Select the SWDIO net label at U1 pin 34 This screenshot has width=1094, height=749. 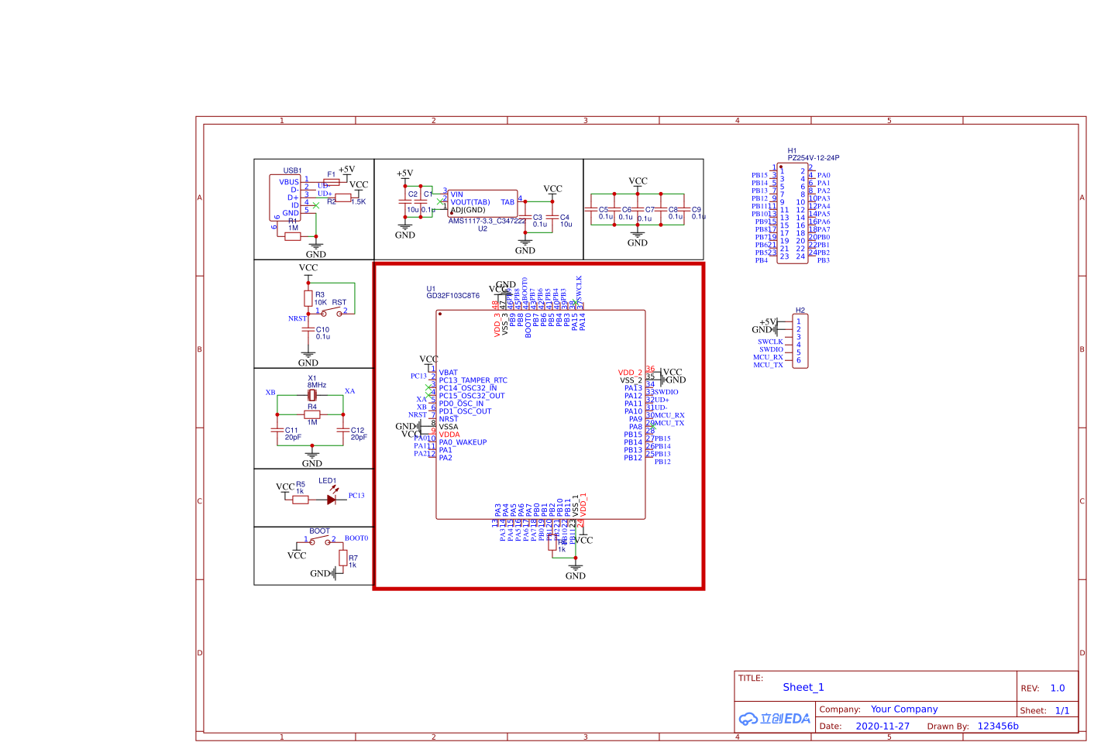(x=666, y=392)
